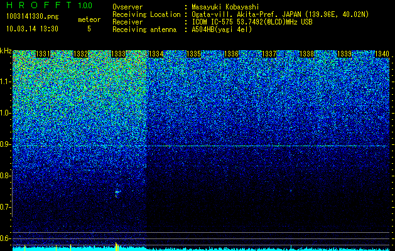The image size is (395, 251).
Task: Click the 1331 time marker
Action: point(43,54)
